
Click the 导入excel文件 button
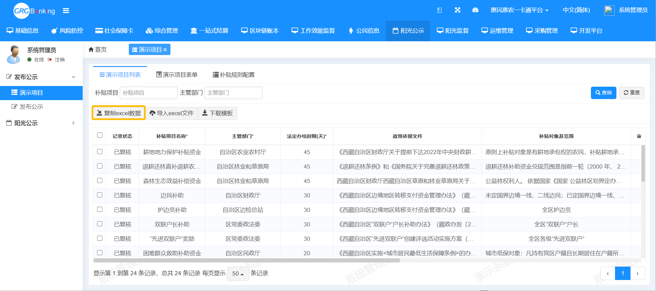coord(171,113)
